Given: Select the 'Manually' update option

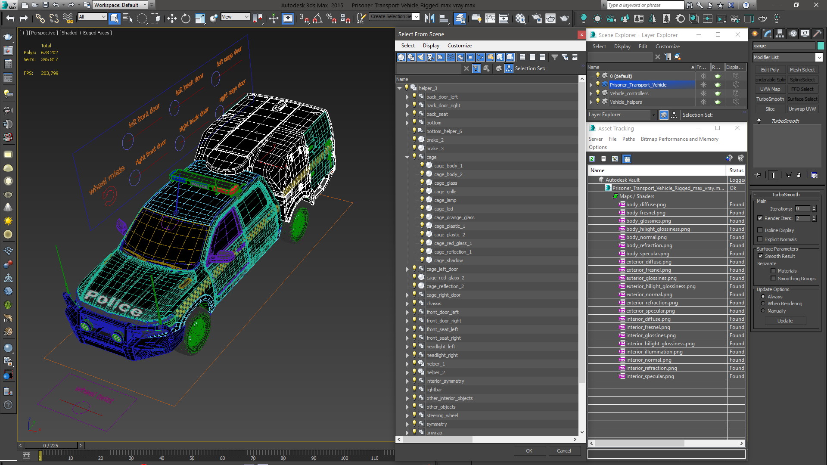Looking at the screenshot, I should [x=763, y=311].
